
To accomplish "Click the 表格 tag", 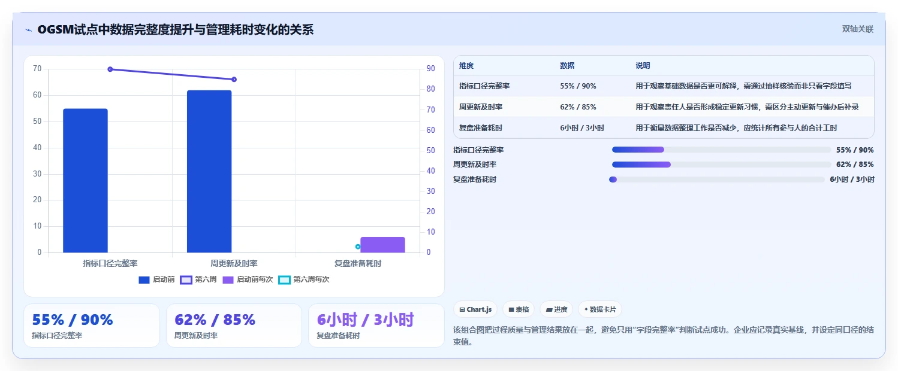I will tap(519, 309).
